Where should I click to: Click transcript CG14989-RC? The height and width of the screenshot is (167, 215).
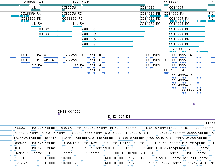[x=147, y=26]
